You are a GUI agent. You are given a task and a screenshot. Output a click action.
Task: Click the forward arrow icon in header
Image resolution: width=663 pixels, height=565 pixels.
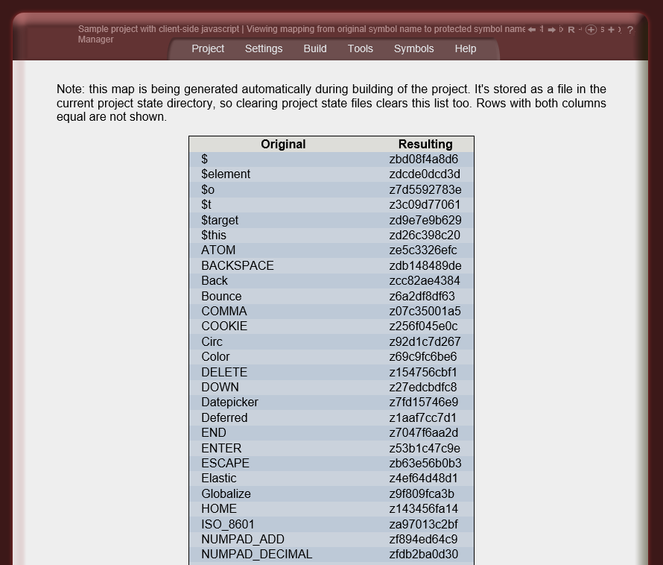click(x=551, y=30)
